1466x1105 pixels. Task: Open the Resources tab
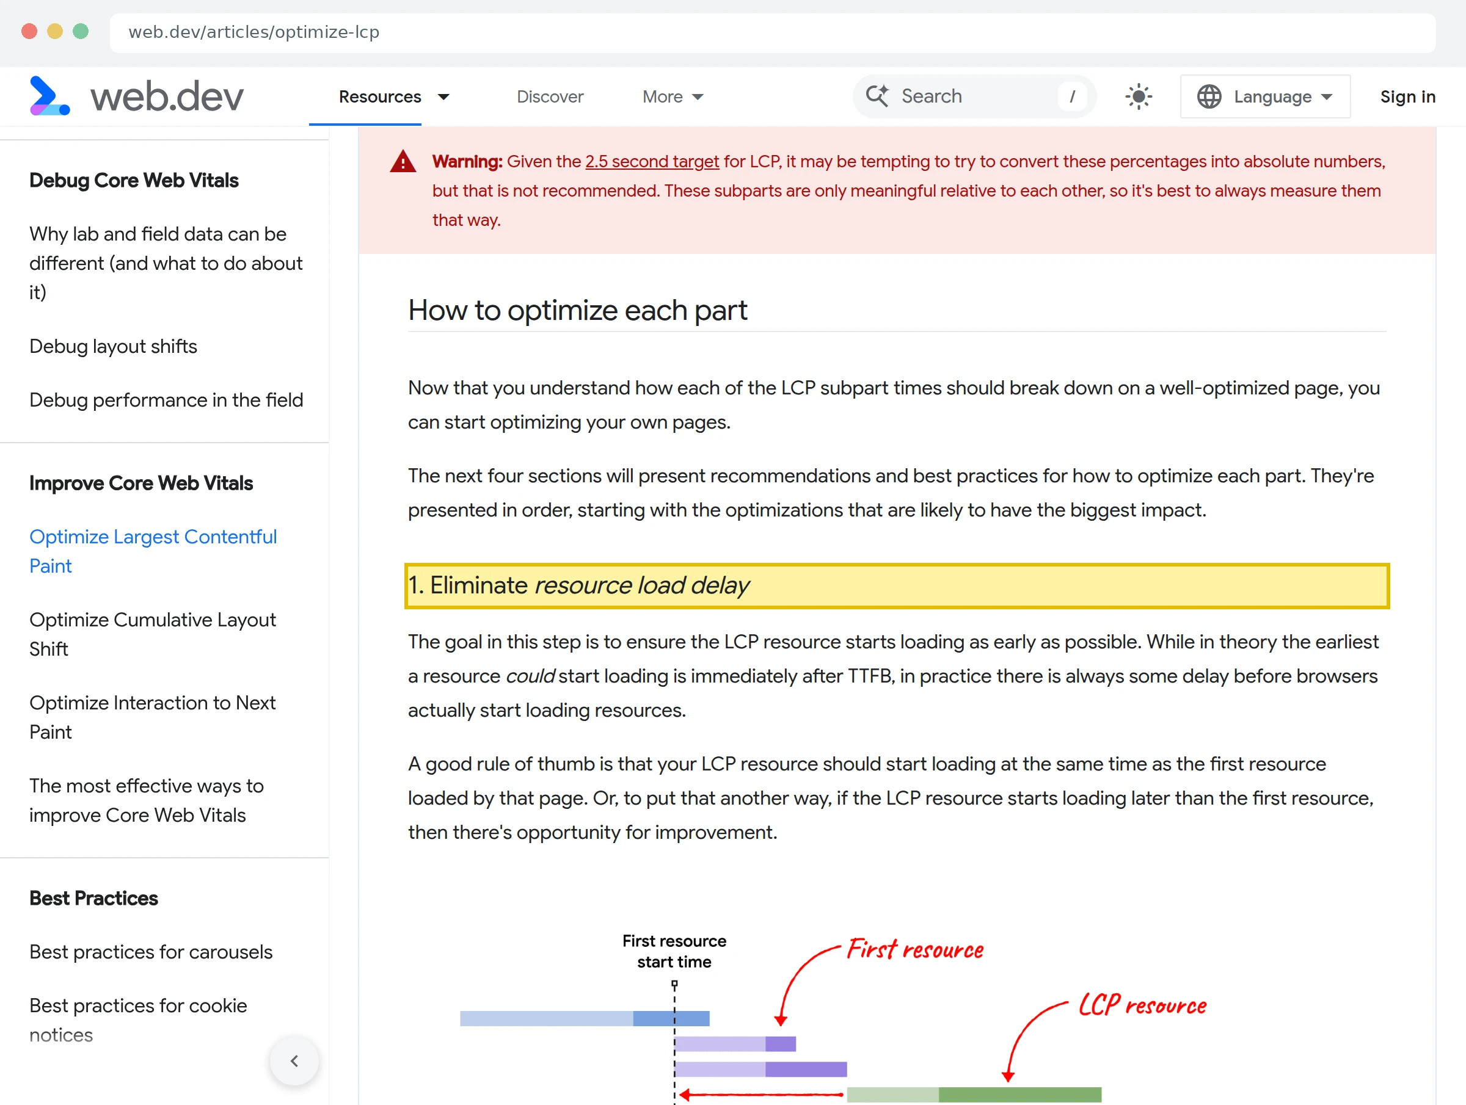click(x=380, y=96)
